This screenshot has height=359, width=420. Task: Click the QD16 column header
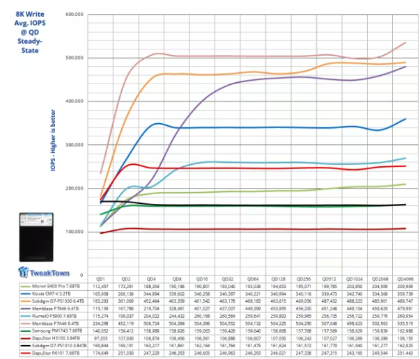tap(202, 279)
